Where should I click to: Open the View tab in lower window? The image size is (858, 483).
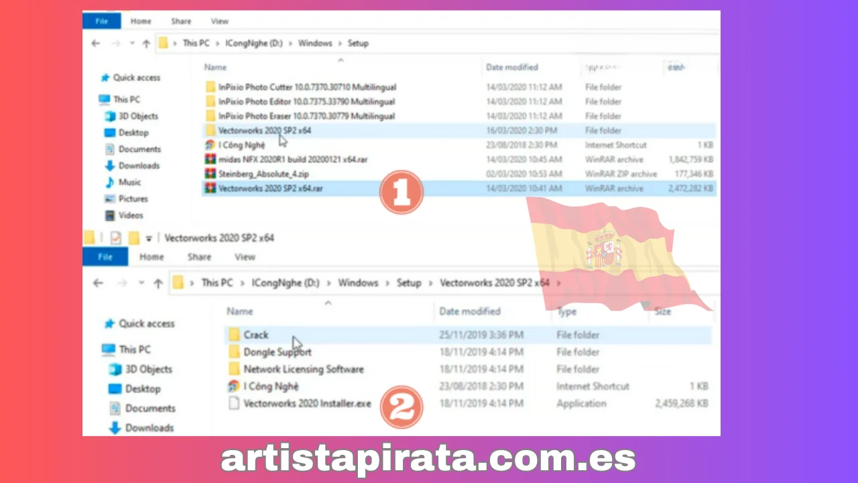[245, 257]
